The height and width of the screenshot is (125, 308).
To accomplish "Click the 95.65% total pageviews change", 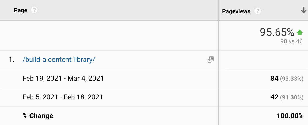I will [277, 33].
